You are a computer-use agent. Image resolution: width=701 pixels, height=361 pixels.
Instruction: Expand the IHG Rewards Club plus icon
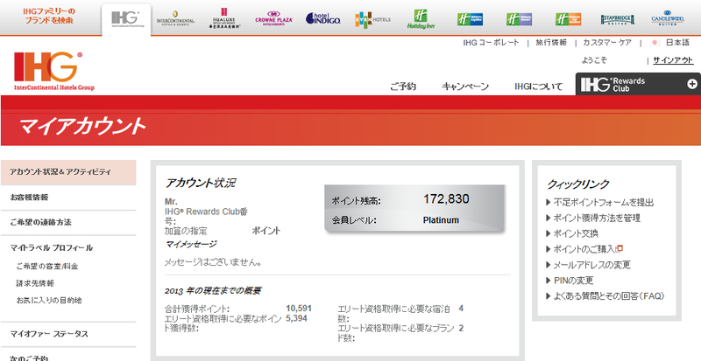(x=692, y=83)
